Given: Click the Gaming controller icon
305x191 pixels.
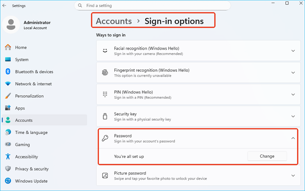Looking at the screenshot, I should pos(8,144).
